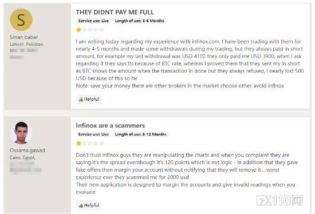The width and height of the screenshot is (315, 214).
Task: Select the fifth empty star on Infinox scammers review
Action: pyautogui.click(x=101, y=143)
